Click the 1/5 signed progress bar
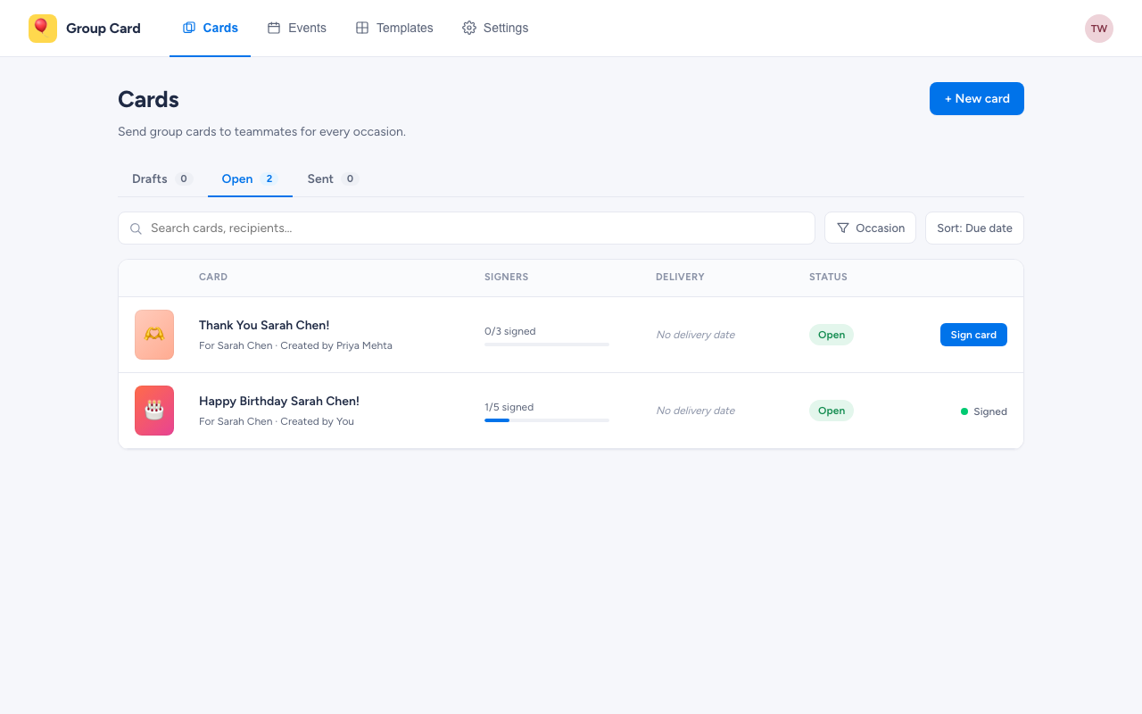 [547, 420]
